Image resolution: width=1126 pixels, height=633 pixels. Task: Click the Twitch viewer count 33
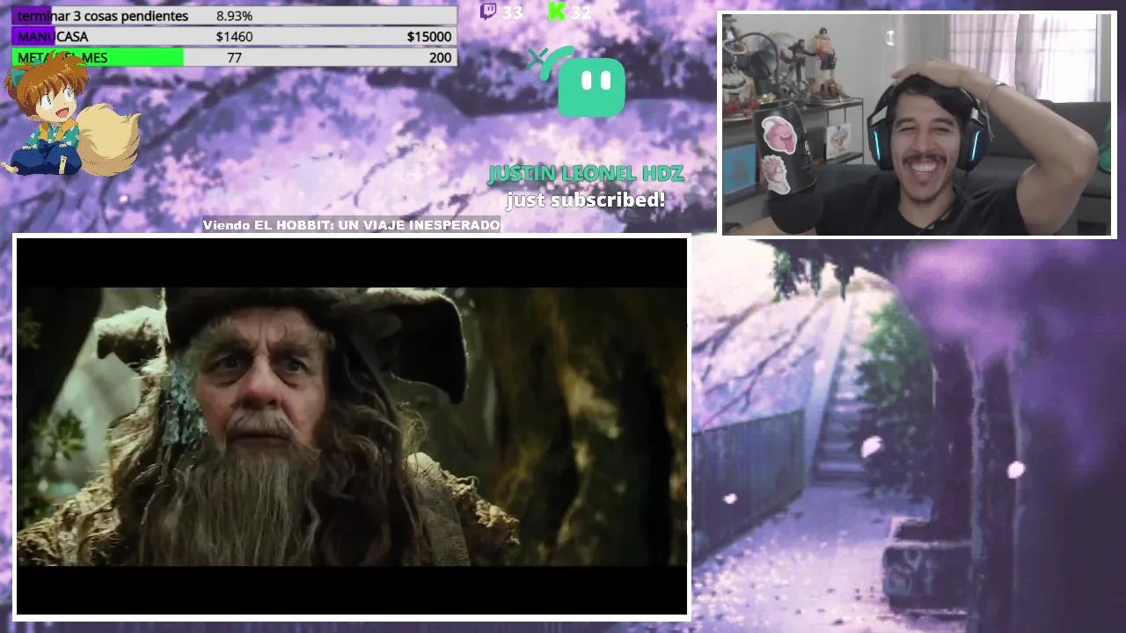pyautogui.click(x=512, y=12)
